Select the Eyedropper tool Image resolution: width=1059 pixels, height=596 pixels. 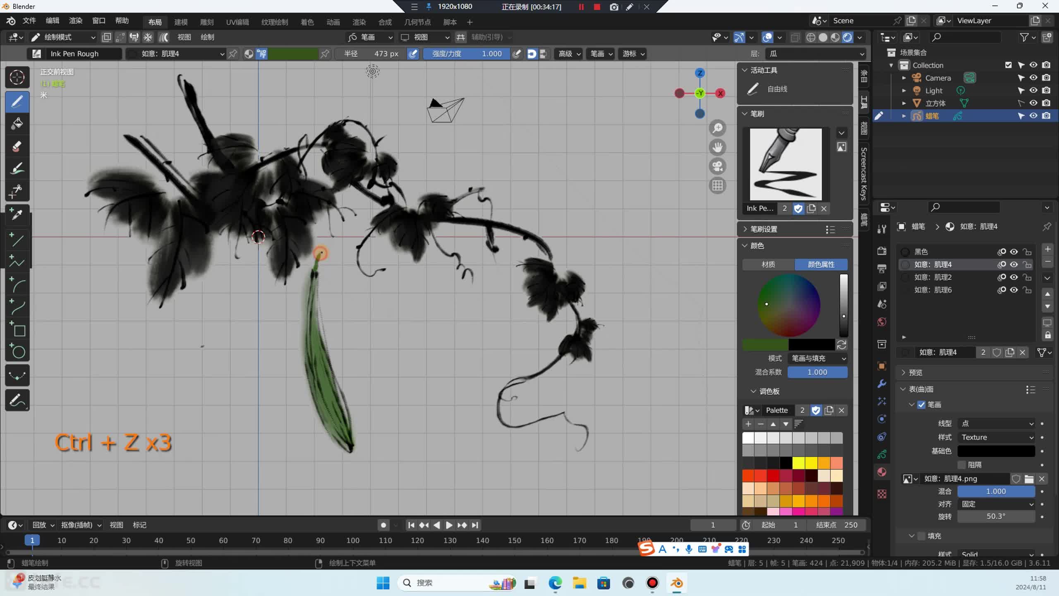tap(17, 214)
